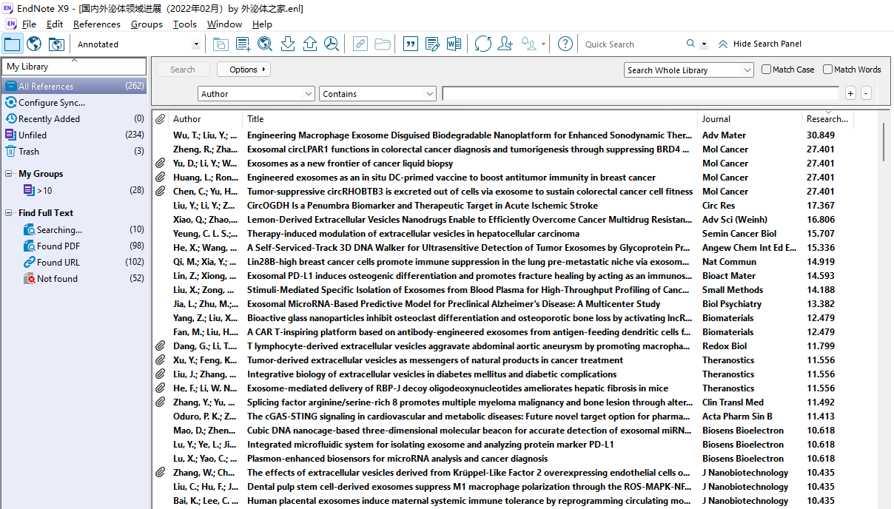This screenshot has height=509, width=894.
Task: Collapse the My Groups group set
Action: tap(9, 174)
